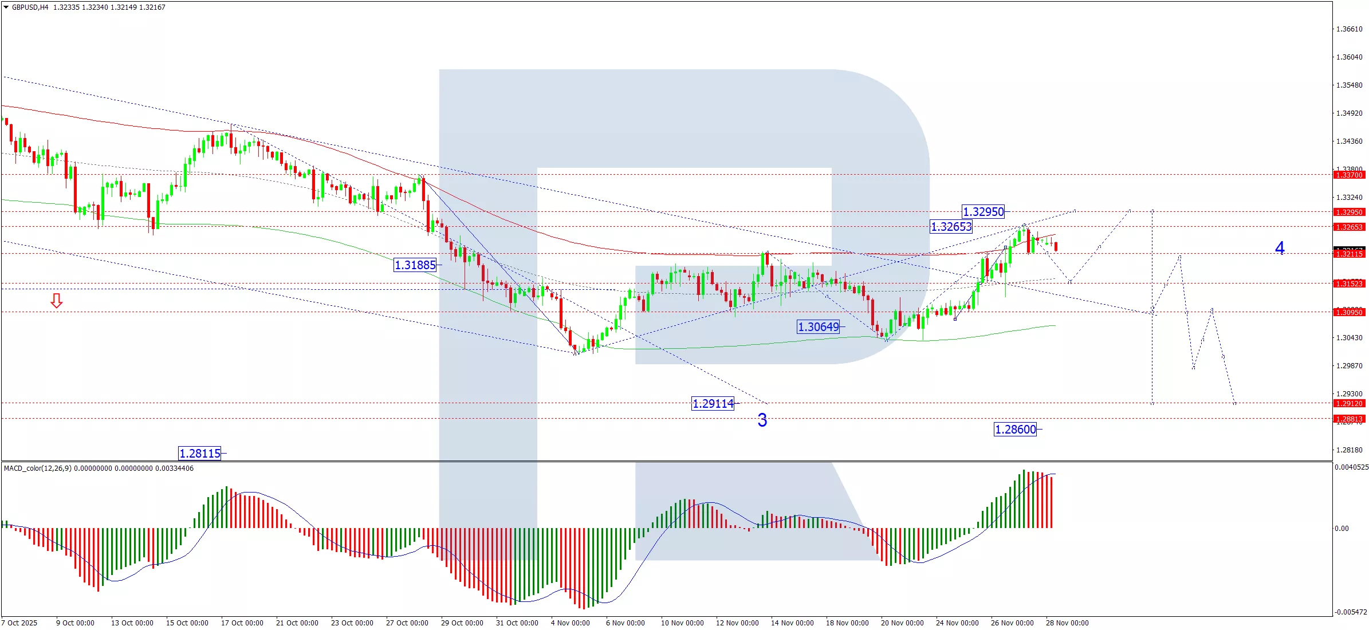Select the red 1.29120 price axis tag

point(1349,404)
